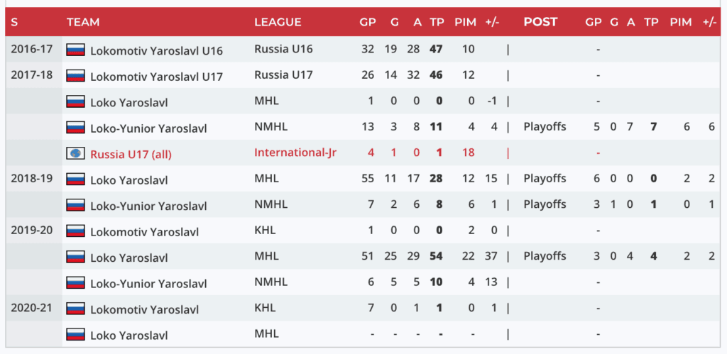Click the POST column header
The height and width of the screenshot is (354, 727).
540,22
